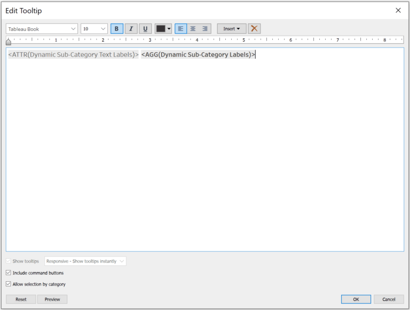
Task: Open the font color dropdown arrow
Action: [169, 29]
